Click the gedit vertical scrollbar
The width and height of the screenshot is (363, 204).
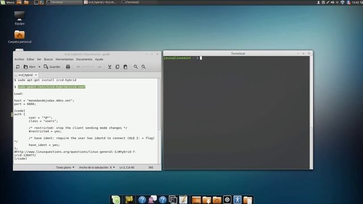[159, 104]
